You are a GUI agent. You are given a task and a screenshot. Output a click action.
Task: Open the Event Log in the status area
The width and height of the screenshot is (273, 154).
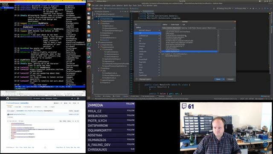coord(265,96)
